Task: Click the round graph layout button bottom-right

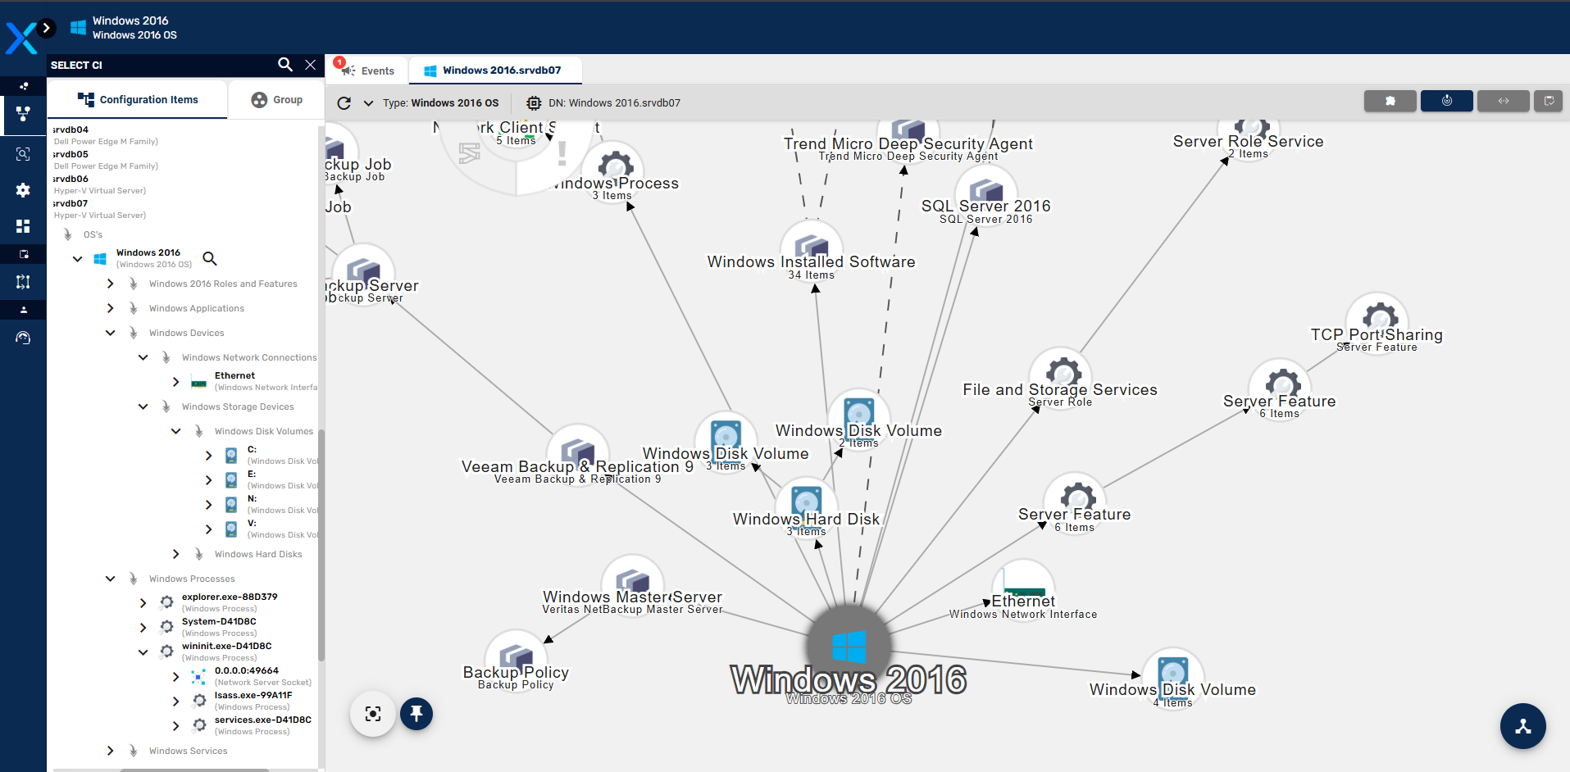Action: coord(1522,726)
